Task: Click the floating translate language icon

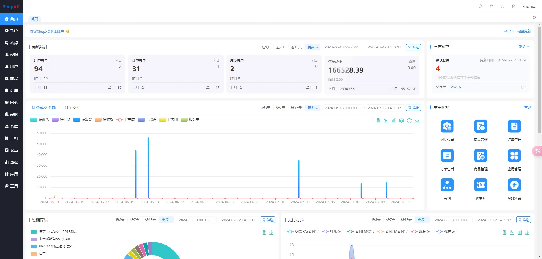Action: [x=537, y=151]
